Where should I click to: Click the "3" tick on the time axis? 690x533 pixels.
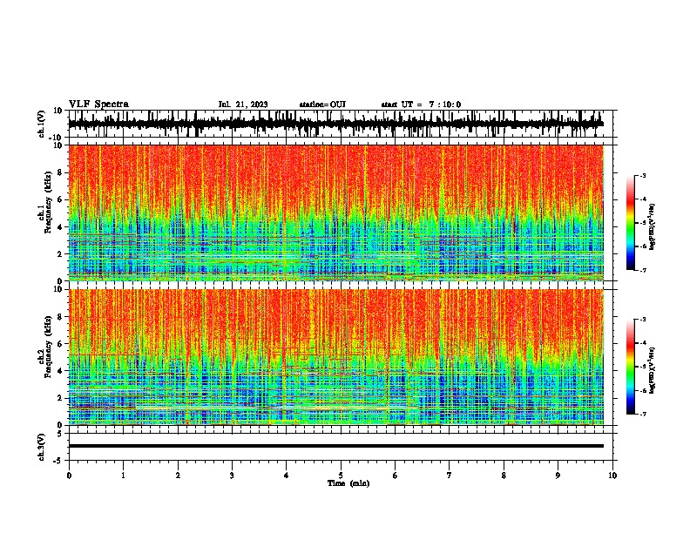point(232,476)
